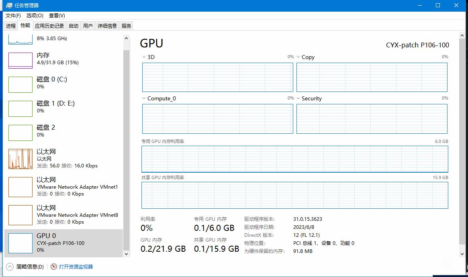Switch to the 服务 tab
The height and width of the screenshot is (277, 468).
coord(126,26)
